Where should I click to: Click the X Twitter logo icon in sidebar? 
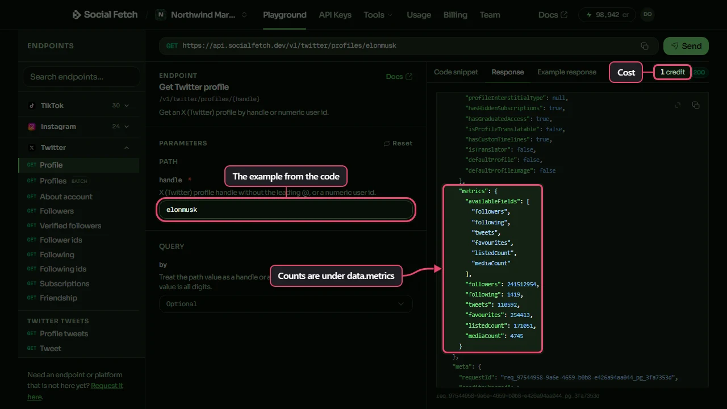click(x=32, y=148)
